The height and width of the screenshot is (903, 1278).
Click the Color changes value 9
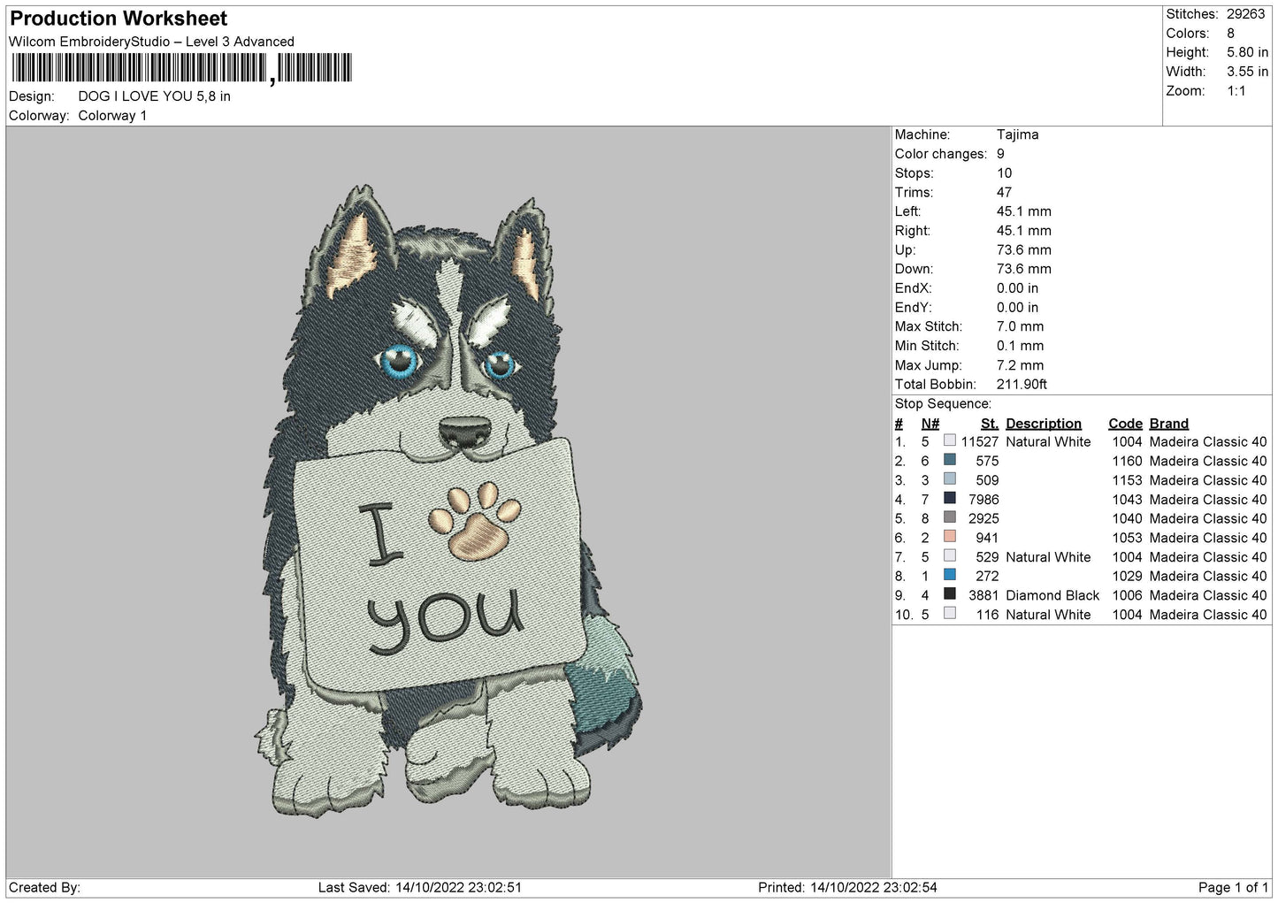pos(1000,154)
